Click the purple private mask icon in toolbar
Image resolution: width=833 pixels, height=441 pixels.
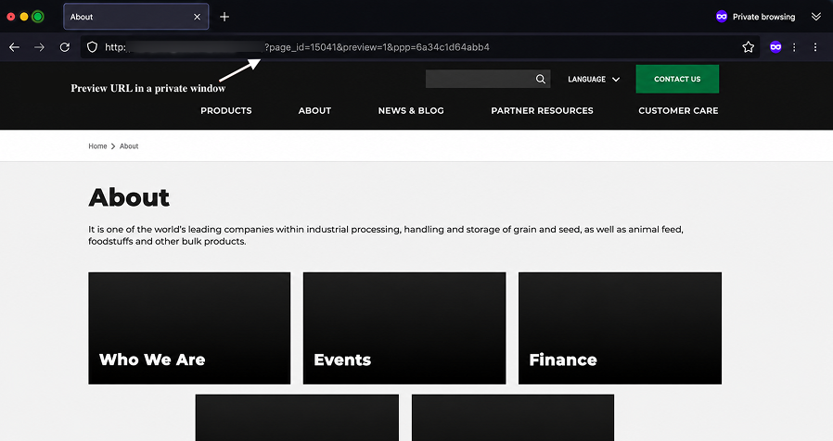(x=775, y=47)
